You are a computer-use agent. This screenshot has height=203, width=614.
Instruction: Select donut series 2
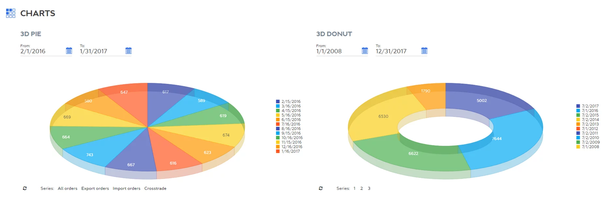[x=361, y=188]
